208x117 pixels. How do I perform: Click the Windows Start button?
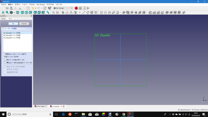pos(3,114)
